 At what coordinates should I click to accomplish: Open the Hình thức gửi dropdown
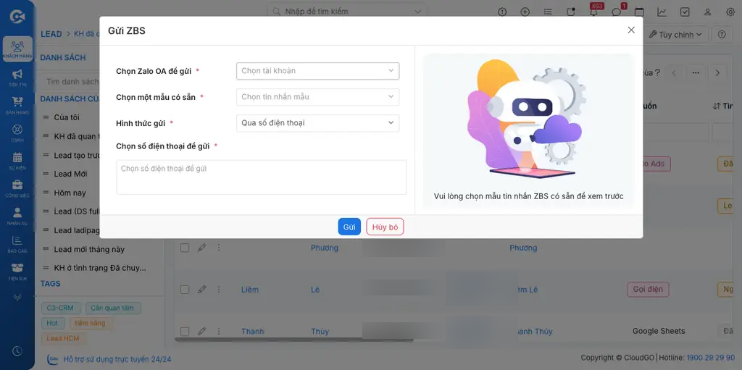coord(317,123)
